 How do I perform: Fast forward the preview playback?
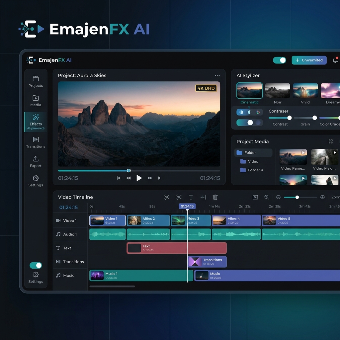click(150, 178)
